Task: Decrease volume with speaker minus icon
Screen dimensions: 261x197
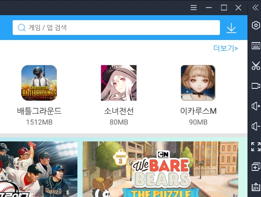Action: click(256, 126)
